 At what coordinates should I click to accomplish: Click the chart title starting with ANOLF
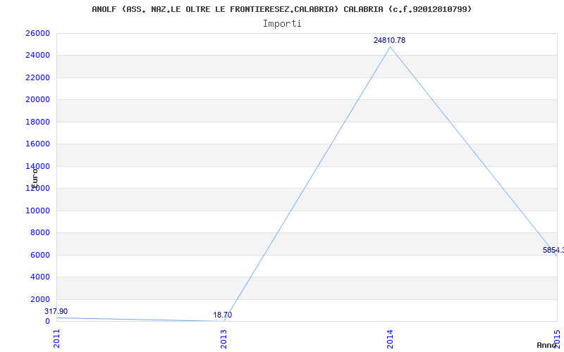tap(281, 9)
